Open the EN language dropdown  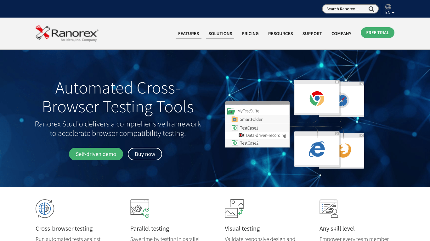pyautogui.click(x=390, y=13)
